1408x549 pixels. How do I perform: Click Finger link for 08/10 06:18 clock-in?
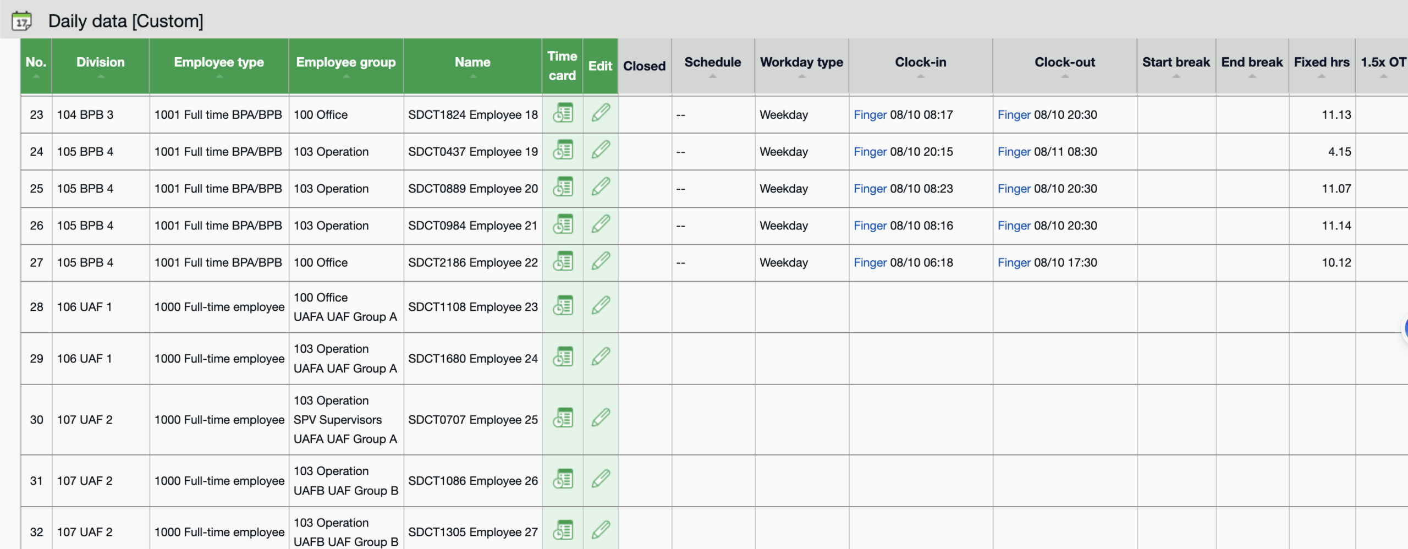pos(870,263)
